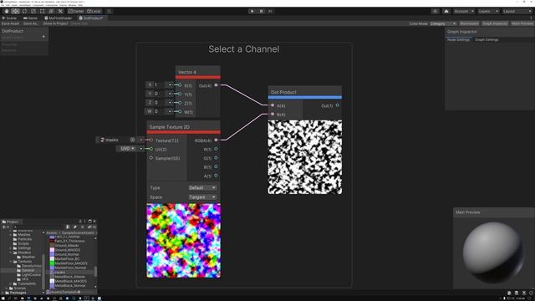Image resolution: width=535 pixels, height=301 pixels.
Task: Toggle hidden packages visibility in Project
Action: (x=92, y=227)
